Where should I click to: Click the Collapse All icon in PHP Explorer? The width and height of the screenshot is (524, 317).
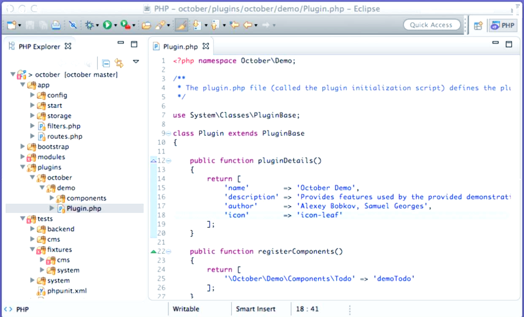(x=106, y=63)
